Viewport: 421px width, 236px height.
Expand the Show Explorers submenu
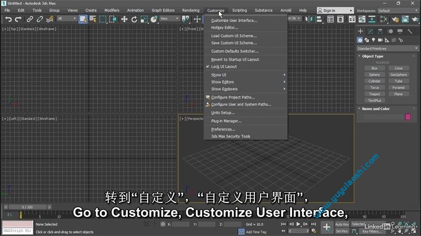point(246,89)
